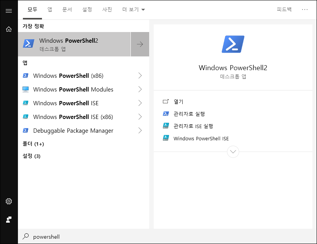Open the 폴더 (1+) results group

click(33, 144)
